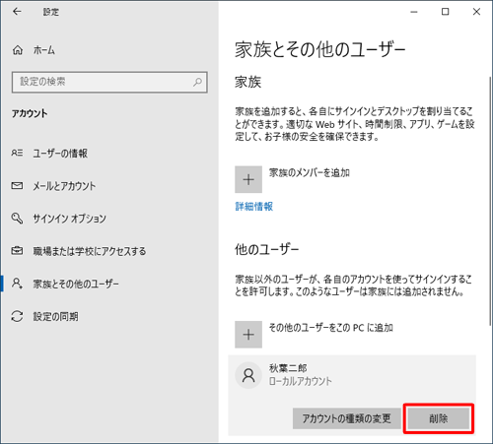
Task: Click the 他のユーザー section heading
Action: pos(266,249)
